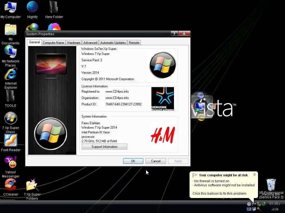
Task: Open the My Network Places icon
Action: click(11, 56)
